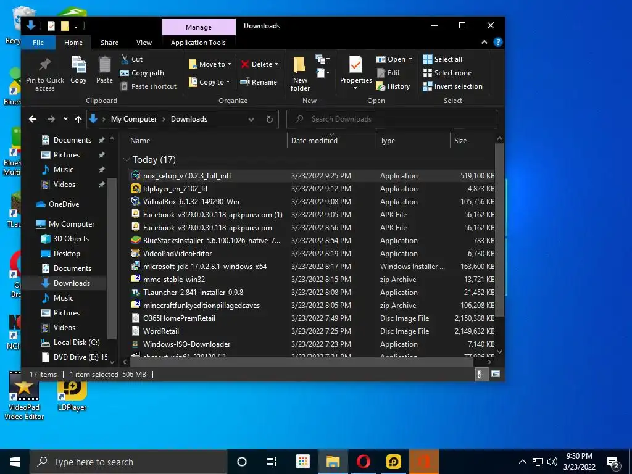The image size is (632, 474).
Task: Go up one folder level
Action: tap(78, 119)
